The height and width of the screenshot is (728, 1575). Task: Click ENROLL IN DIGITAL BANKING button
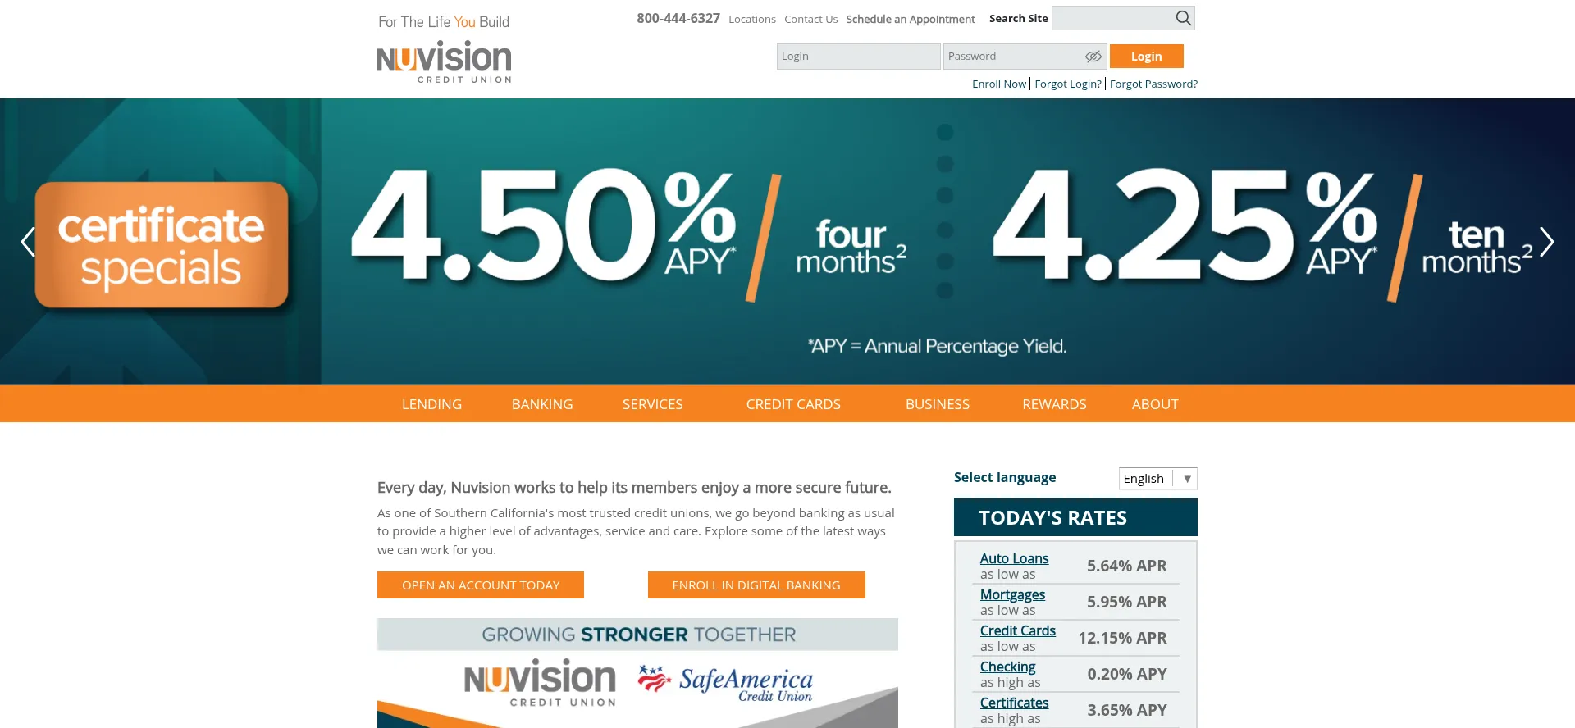(x=756, y=585)
